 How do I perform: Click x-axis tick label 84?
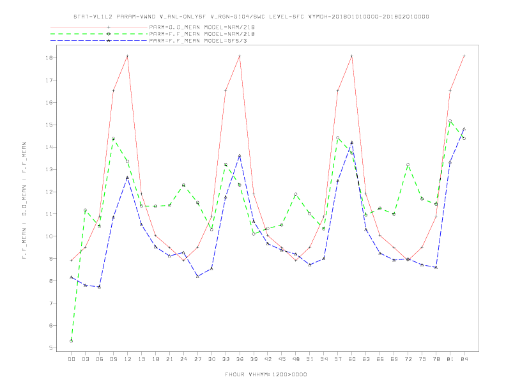click(464, 359)
